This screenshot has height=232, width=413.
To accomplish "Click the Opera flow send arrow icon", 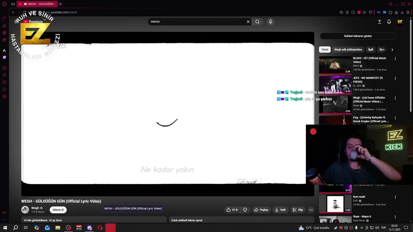I will click(365, 12).
